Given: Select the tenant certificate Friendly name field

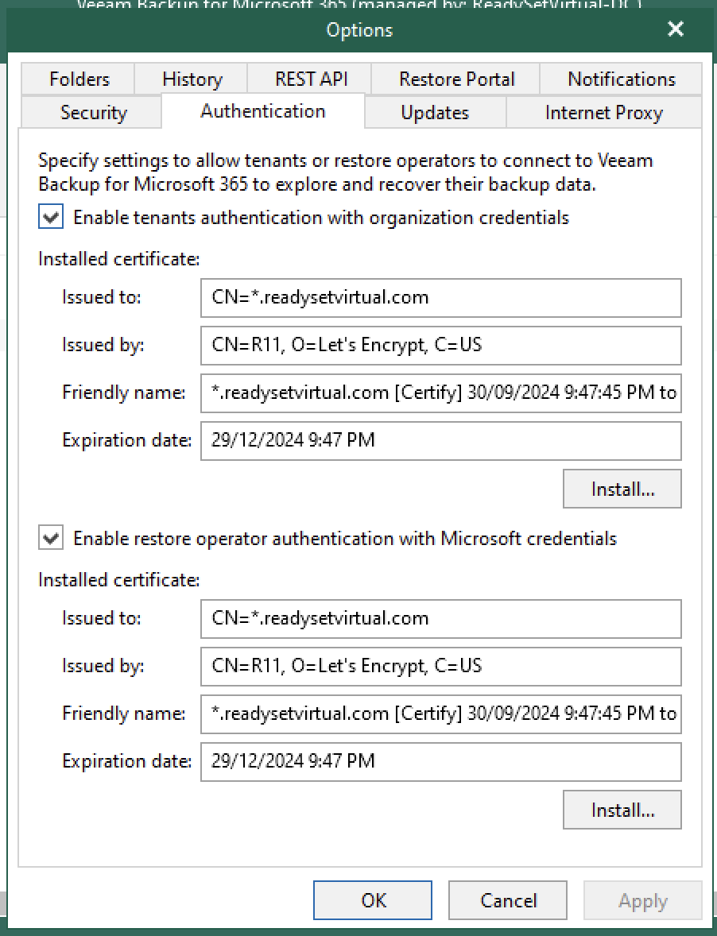Looking at the screenshot, I should click(x=440, y=393).
